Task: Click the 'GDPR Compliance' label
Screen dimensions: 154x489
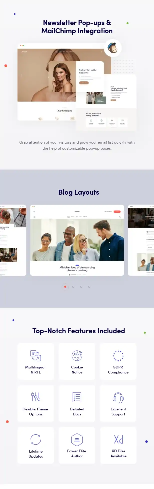Action: pyautogui.click(x=118, y=370)
